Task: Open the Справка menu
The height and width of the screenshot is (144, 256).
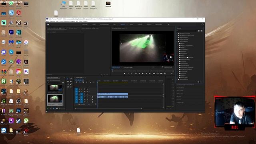Action: pos(85,21)
